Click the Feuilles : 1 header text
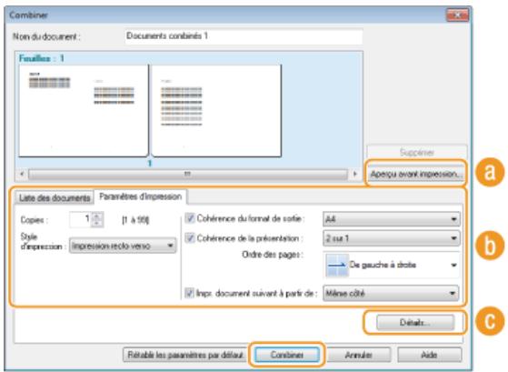Image resolution: width=508 pixels, height=372 pixels. (x=42, y=58)
